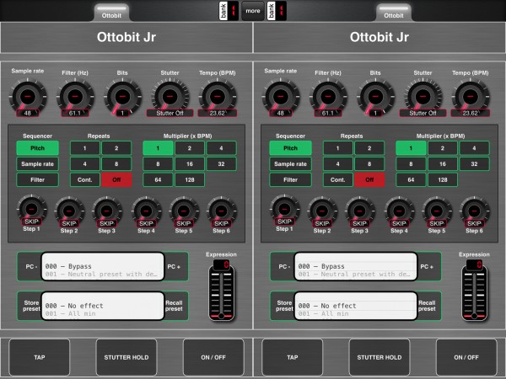Select Pitch sequencer mode in right panel

tap(290, 148)
